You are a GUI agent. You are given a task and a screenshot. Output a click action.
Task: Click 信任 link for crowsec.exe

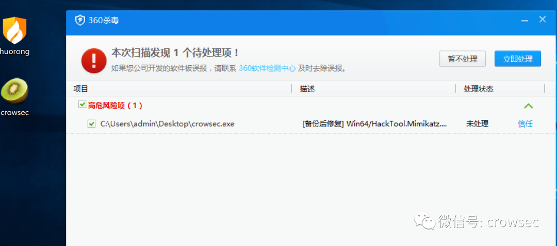[x=526, y=124]
